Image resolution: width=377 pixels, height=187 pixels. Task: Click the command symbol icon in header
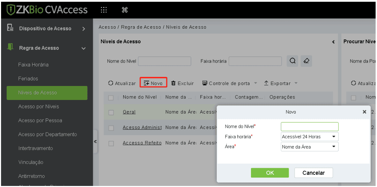point(125,10)
